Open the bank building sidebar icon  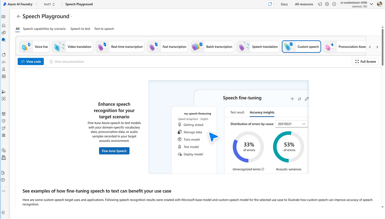[3, 135]
